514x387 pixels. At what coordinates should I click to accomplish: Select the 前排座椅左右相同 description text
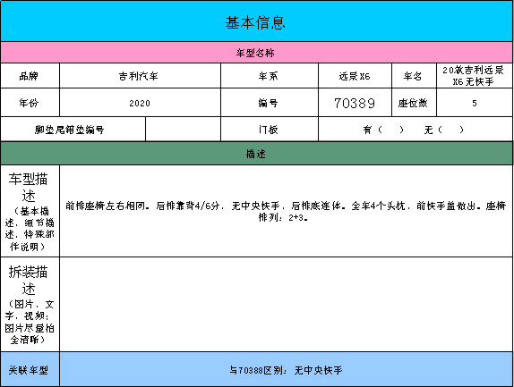[286, 211]
